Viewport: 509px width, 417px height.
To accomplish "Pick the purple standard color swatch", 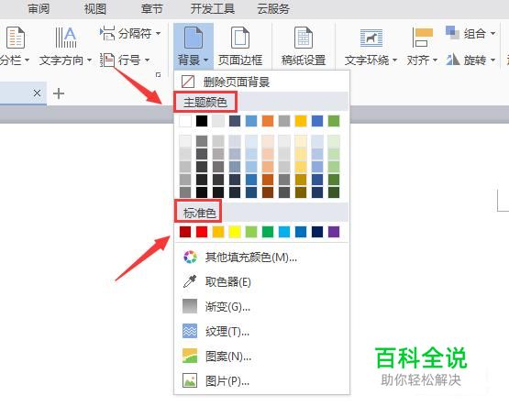I will 334,232.
